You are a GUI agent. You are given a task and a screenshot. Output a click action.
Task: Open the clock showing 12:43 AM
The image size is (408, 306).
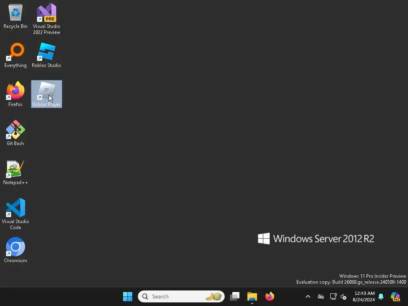tap(364, 296)
